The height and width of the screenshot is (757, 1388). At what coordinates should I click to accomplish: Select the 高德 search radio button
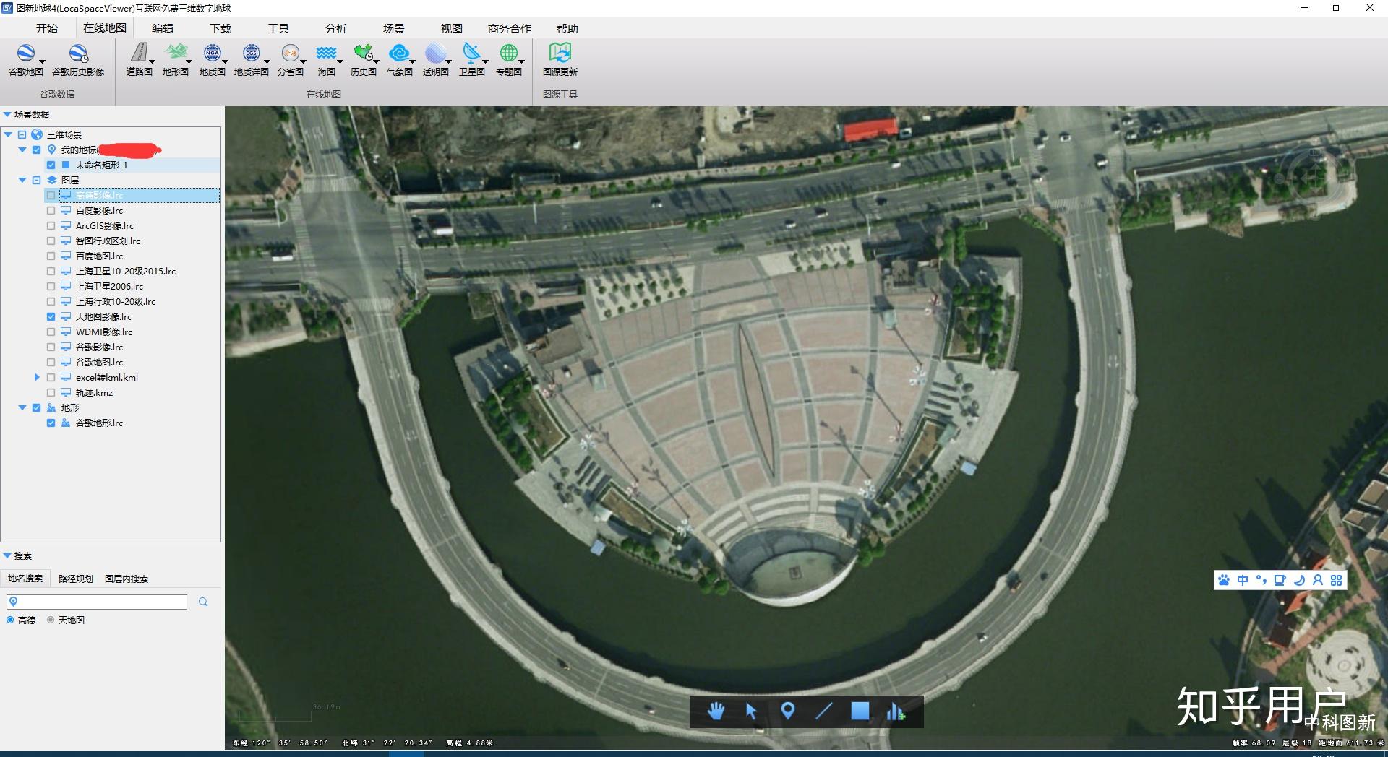click(10, 620)
